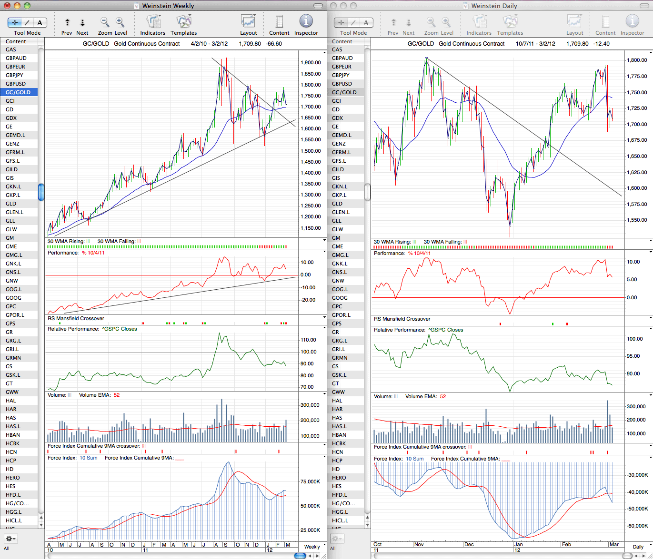Click Next arrow in Weinstein Daily toolbar
This screenshot has width=653, height=559.
pos(409,22)
